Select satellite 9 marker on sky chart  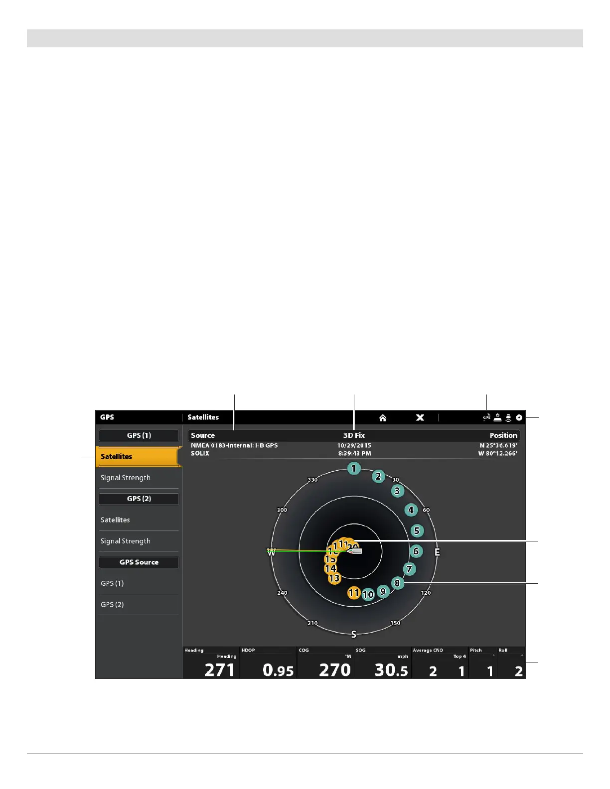(383, 591)
